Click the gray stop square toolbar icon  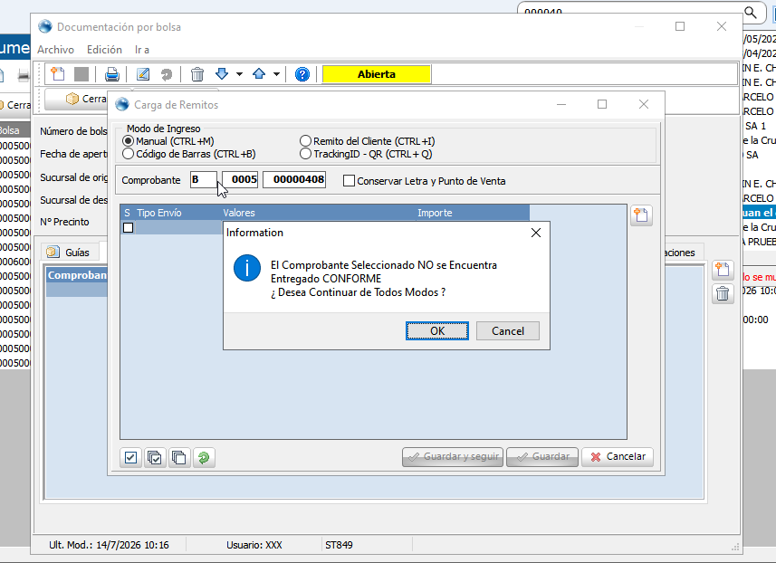pyautogui.click(x=81, y=74)
